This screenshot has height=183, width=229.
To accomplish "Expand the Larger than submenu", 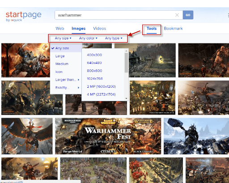I will click(67, 80).
